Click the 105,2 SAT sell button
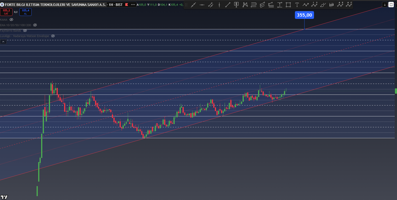Image resolution: width=397 pixels, height=200 pixels. [6, 12]
